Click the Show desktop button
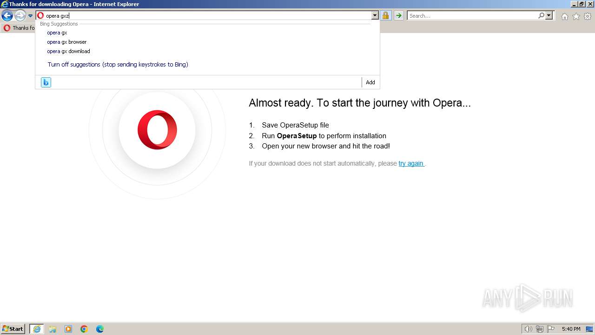Screen dimensions: 595x335 coord(589,329)
